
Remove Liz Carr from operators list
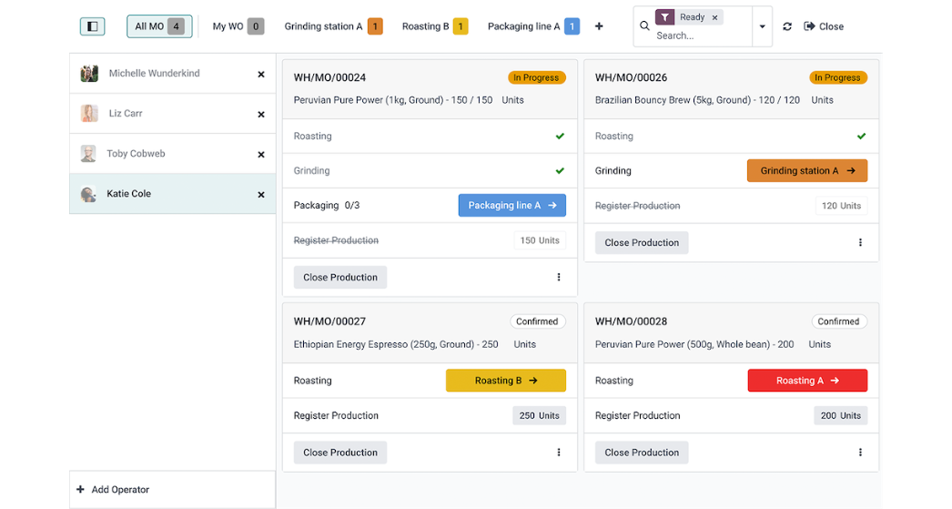(x=261, y=115)
